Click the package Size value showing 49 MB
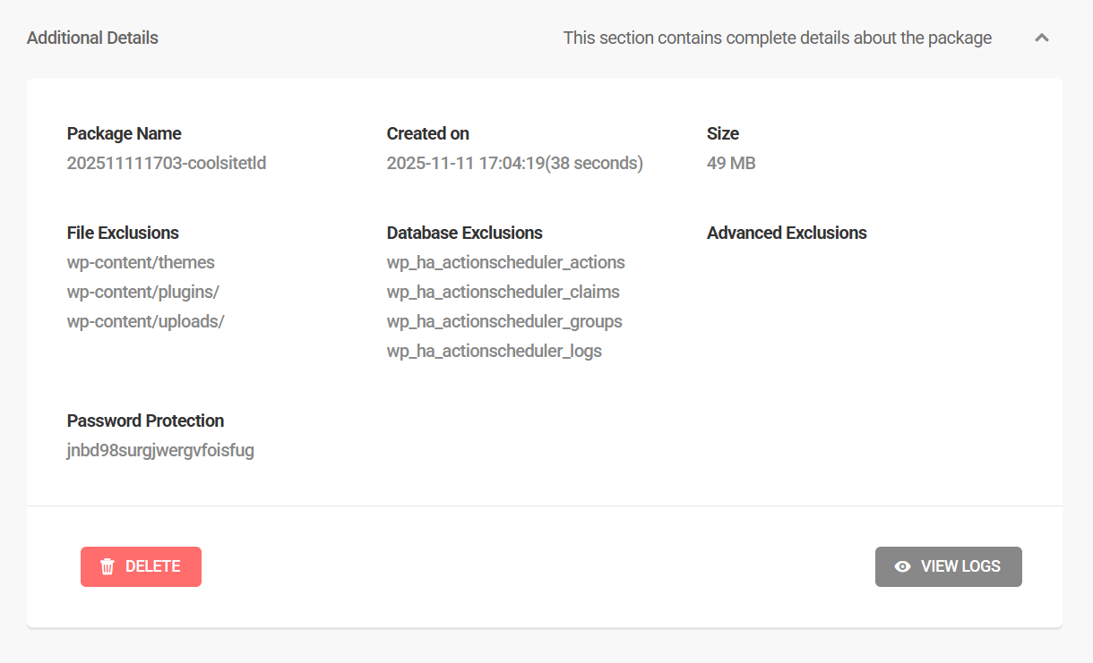Screen dimensions: 1093x663 coord(731,163)
